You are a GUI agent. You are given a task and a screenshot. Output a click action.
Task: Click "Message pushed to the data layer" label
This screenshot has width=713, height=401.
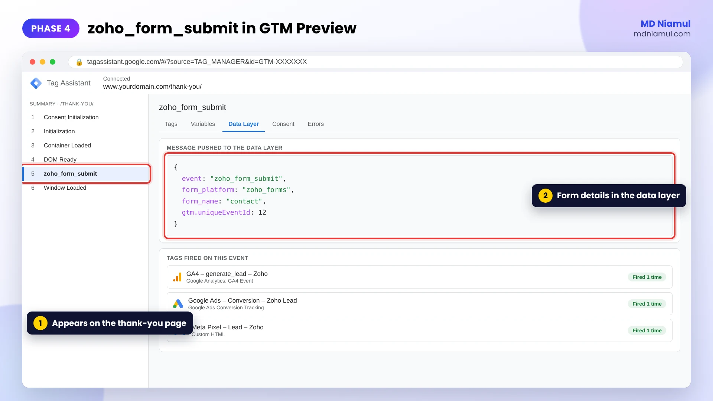224,148
